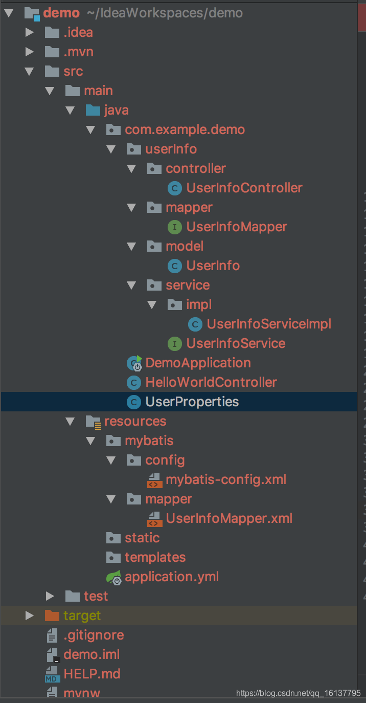Viewport: 366px width, 703px height.
Task: Select the templates folder label
Action: (155, 557)
